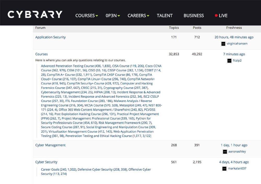
Task: Open the Cyber Security forum
Action: (x=46, y=162)
